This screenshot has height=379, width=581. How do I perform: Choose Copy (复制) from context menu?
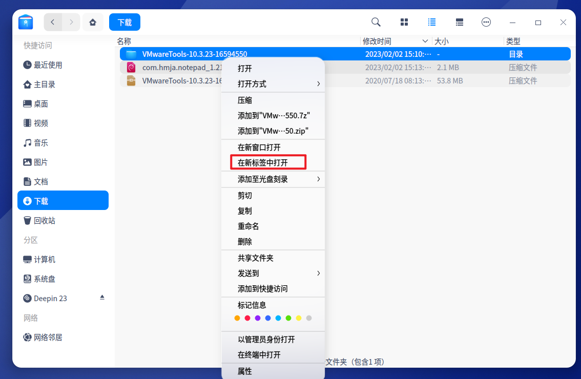(273, 211)
